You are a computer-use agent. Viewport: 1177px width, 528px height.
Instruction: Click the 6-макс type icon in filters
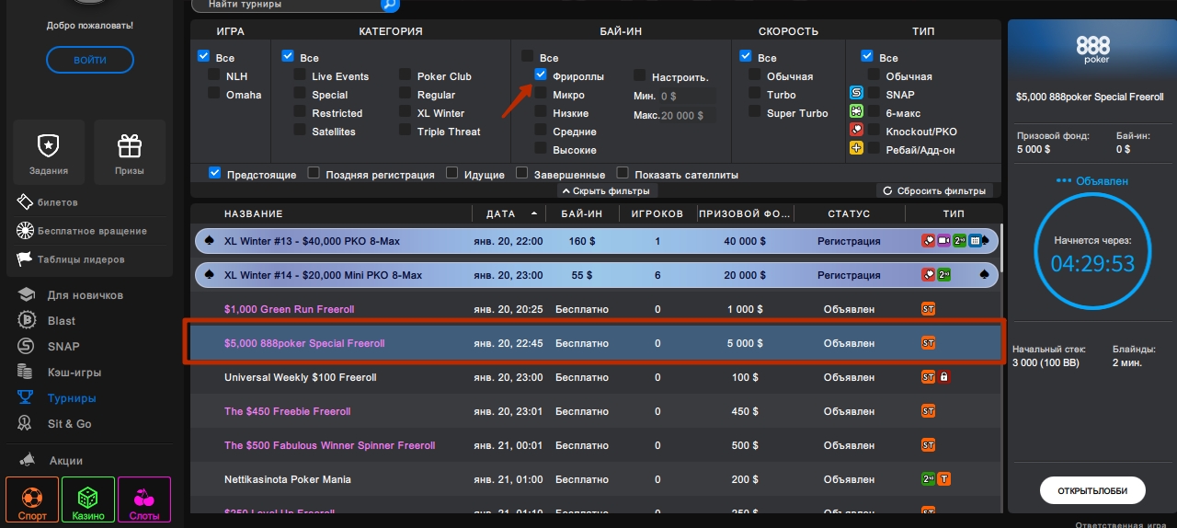coord(856,112)
